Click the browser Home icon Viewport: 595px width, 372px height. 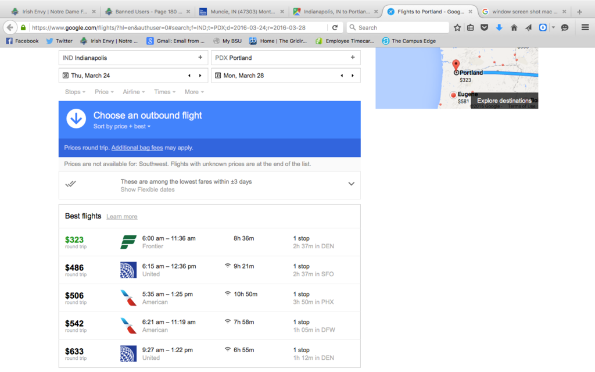(x=514, y=27)
